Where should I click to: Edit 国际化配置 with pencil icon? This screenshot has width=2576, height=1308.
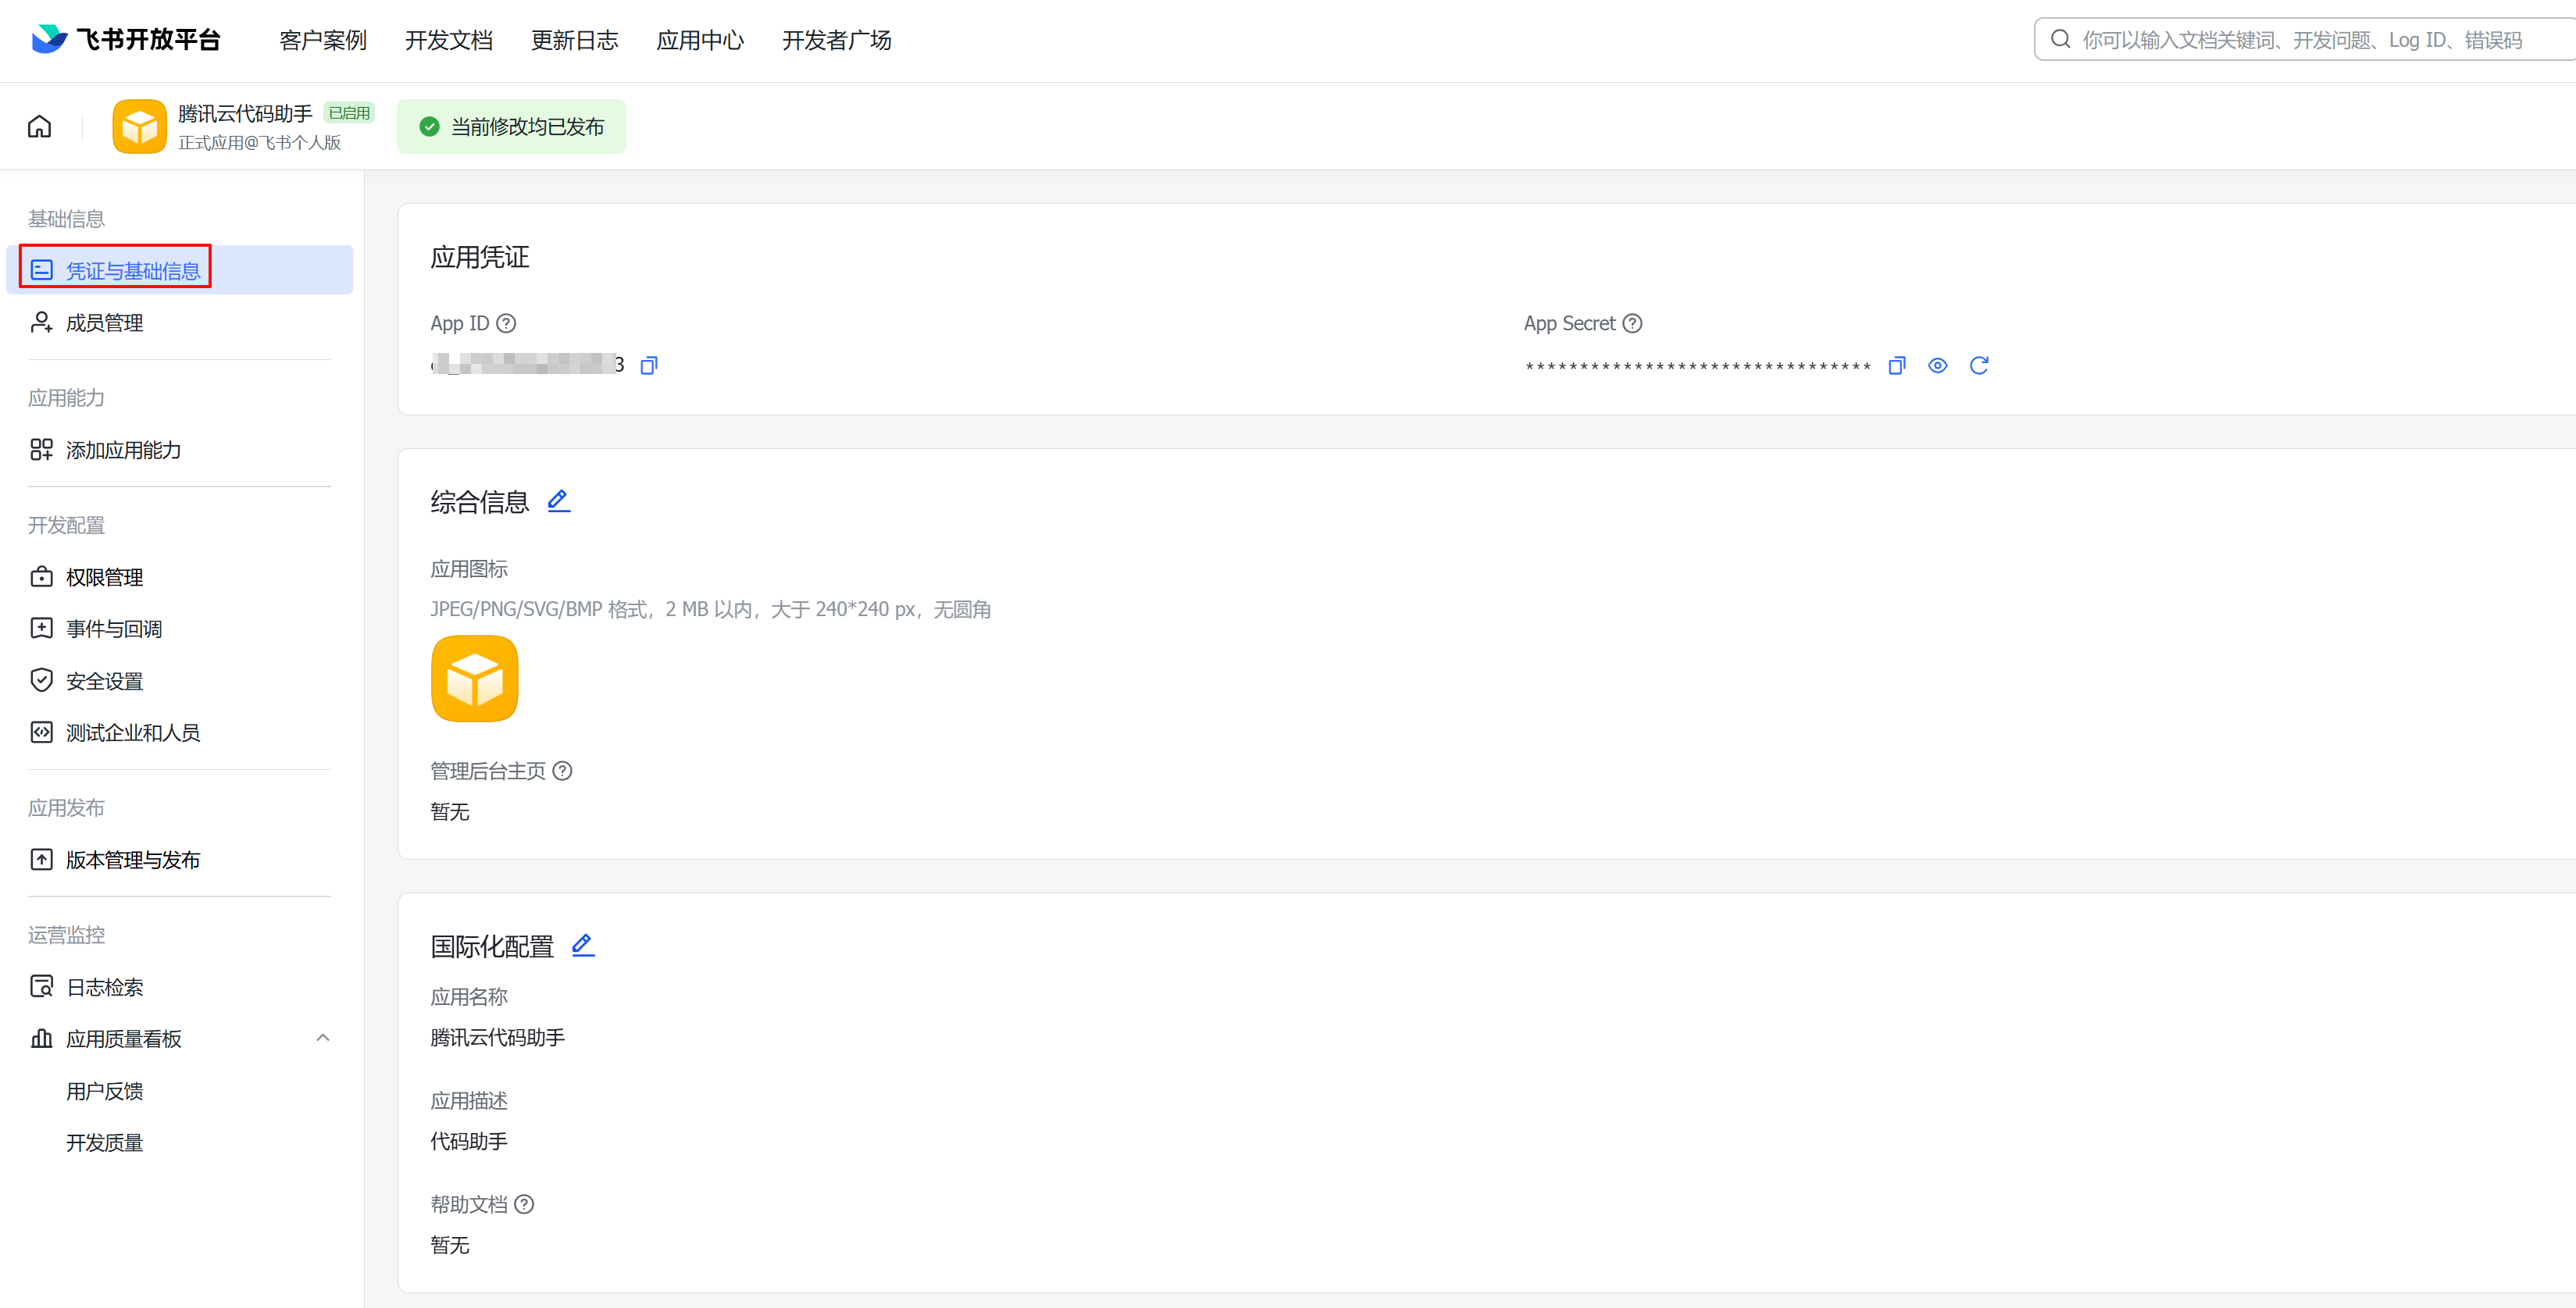pos(583,945)
